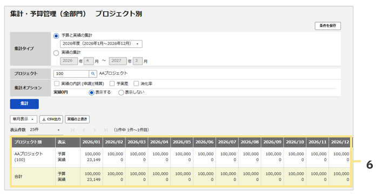This screenshot has height=194, width=376.
Task: Open the 表示件数 25件 dropdown
Action: pyautogui.click(x=45, y=130)
